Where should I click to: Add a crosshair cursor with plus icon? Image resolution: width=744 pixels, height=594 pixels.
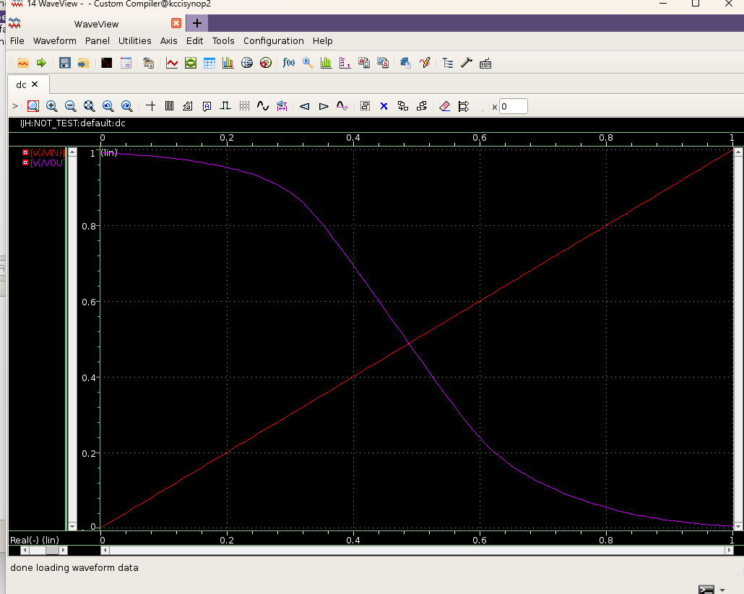click(151, 106)
